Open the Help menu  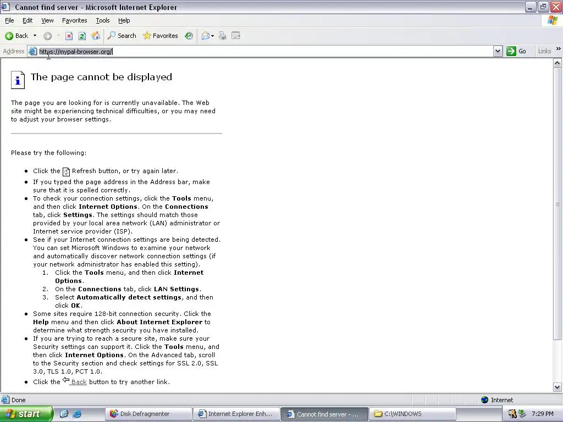[124, 20]
